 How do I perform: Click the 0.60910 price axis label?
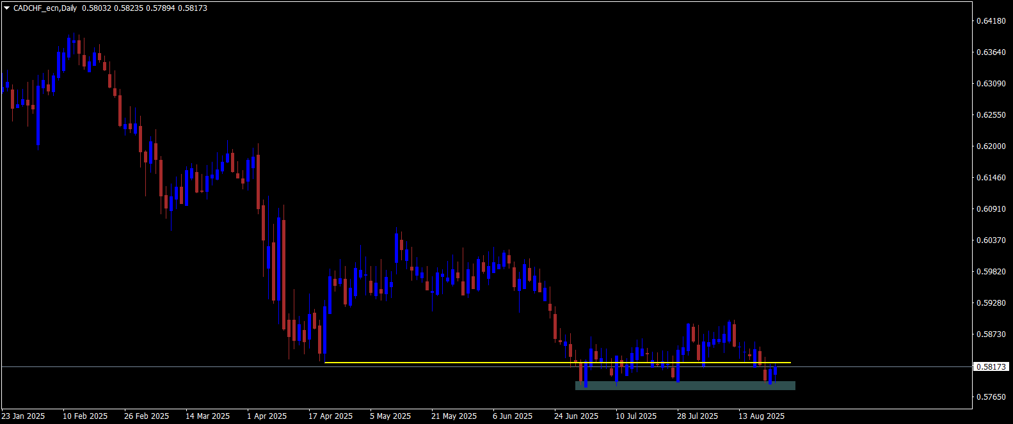[991, 209]
